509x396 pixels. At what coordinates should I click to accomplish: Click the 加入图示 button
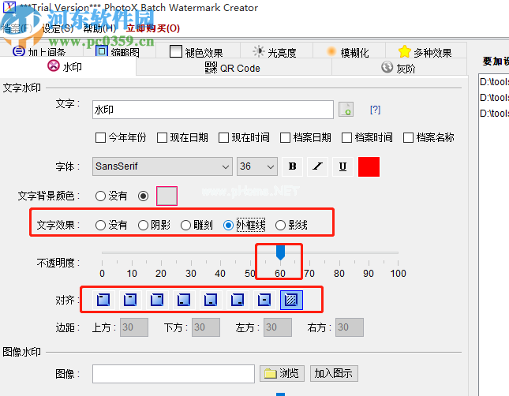click(x=332, y=373)
